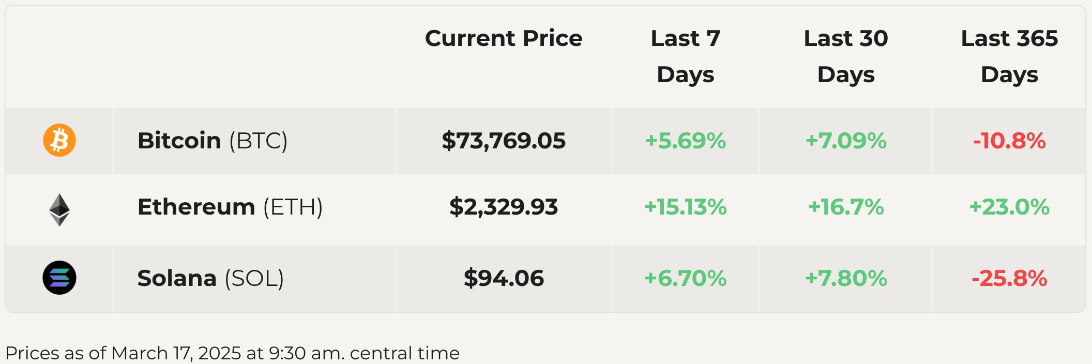Click Ethereum's 365-day change +23.0%

click(x=1009, y=207)
